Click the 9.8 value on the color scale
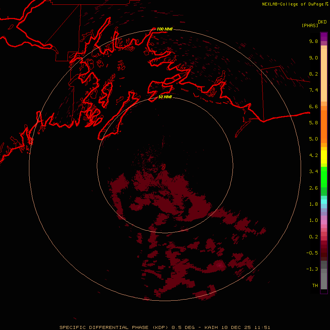Screen dimensions: 330x330 (313, 41)
